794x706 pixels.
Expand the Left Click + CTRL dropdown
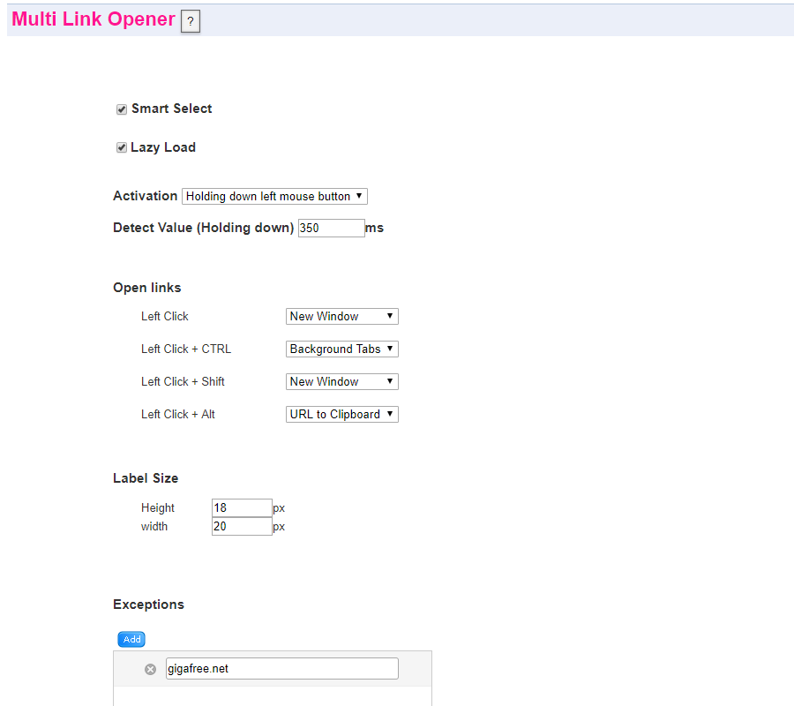[341, 349]
